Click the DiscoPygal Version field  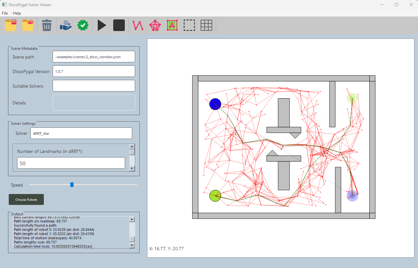tap(94, 71)
